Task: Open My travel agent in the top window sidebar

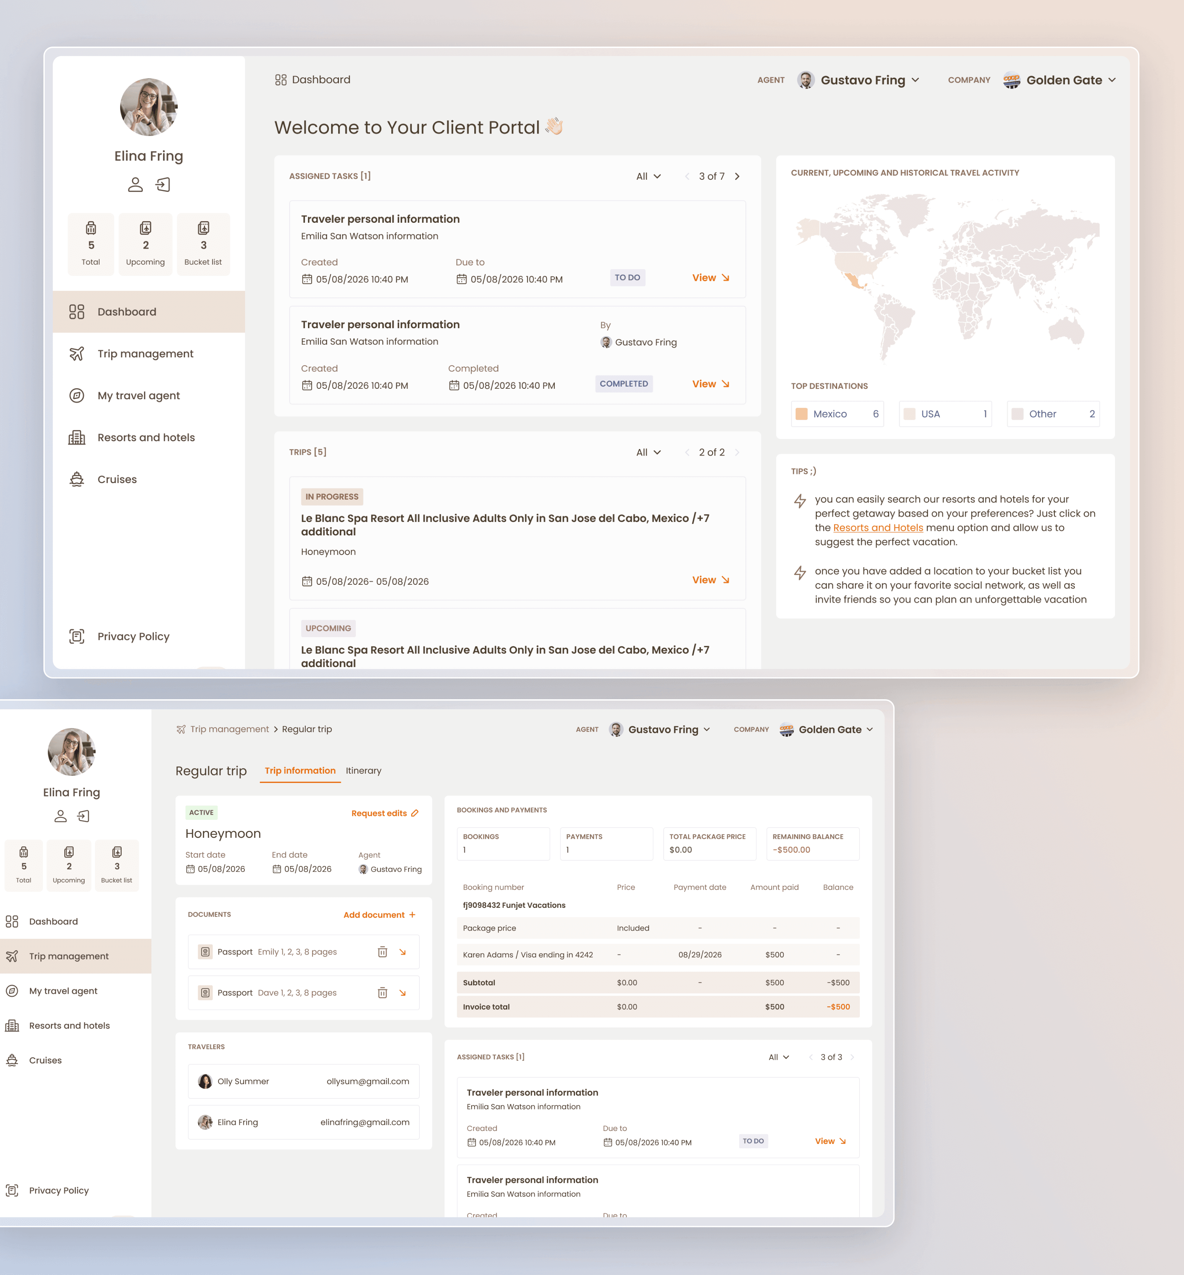Action: [149, 396]
